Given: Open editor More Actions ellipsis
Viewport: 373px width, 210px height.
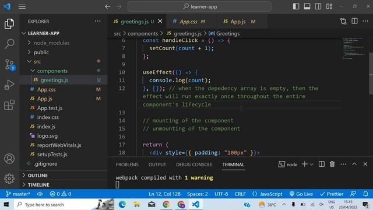Looking at the screenshot, I should click(x=365, y=21).
